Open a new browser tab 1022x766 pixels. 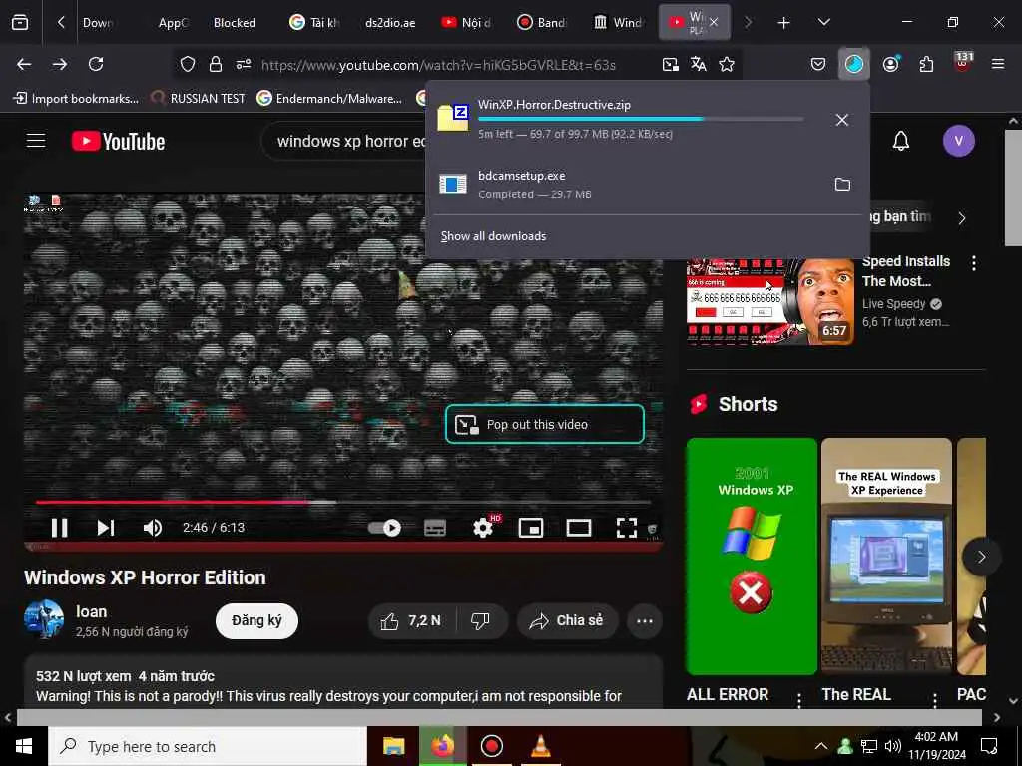pos(784,23)
